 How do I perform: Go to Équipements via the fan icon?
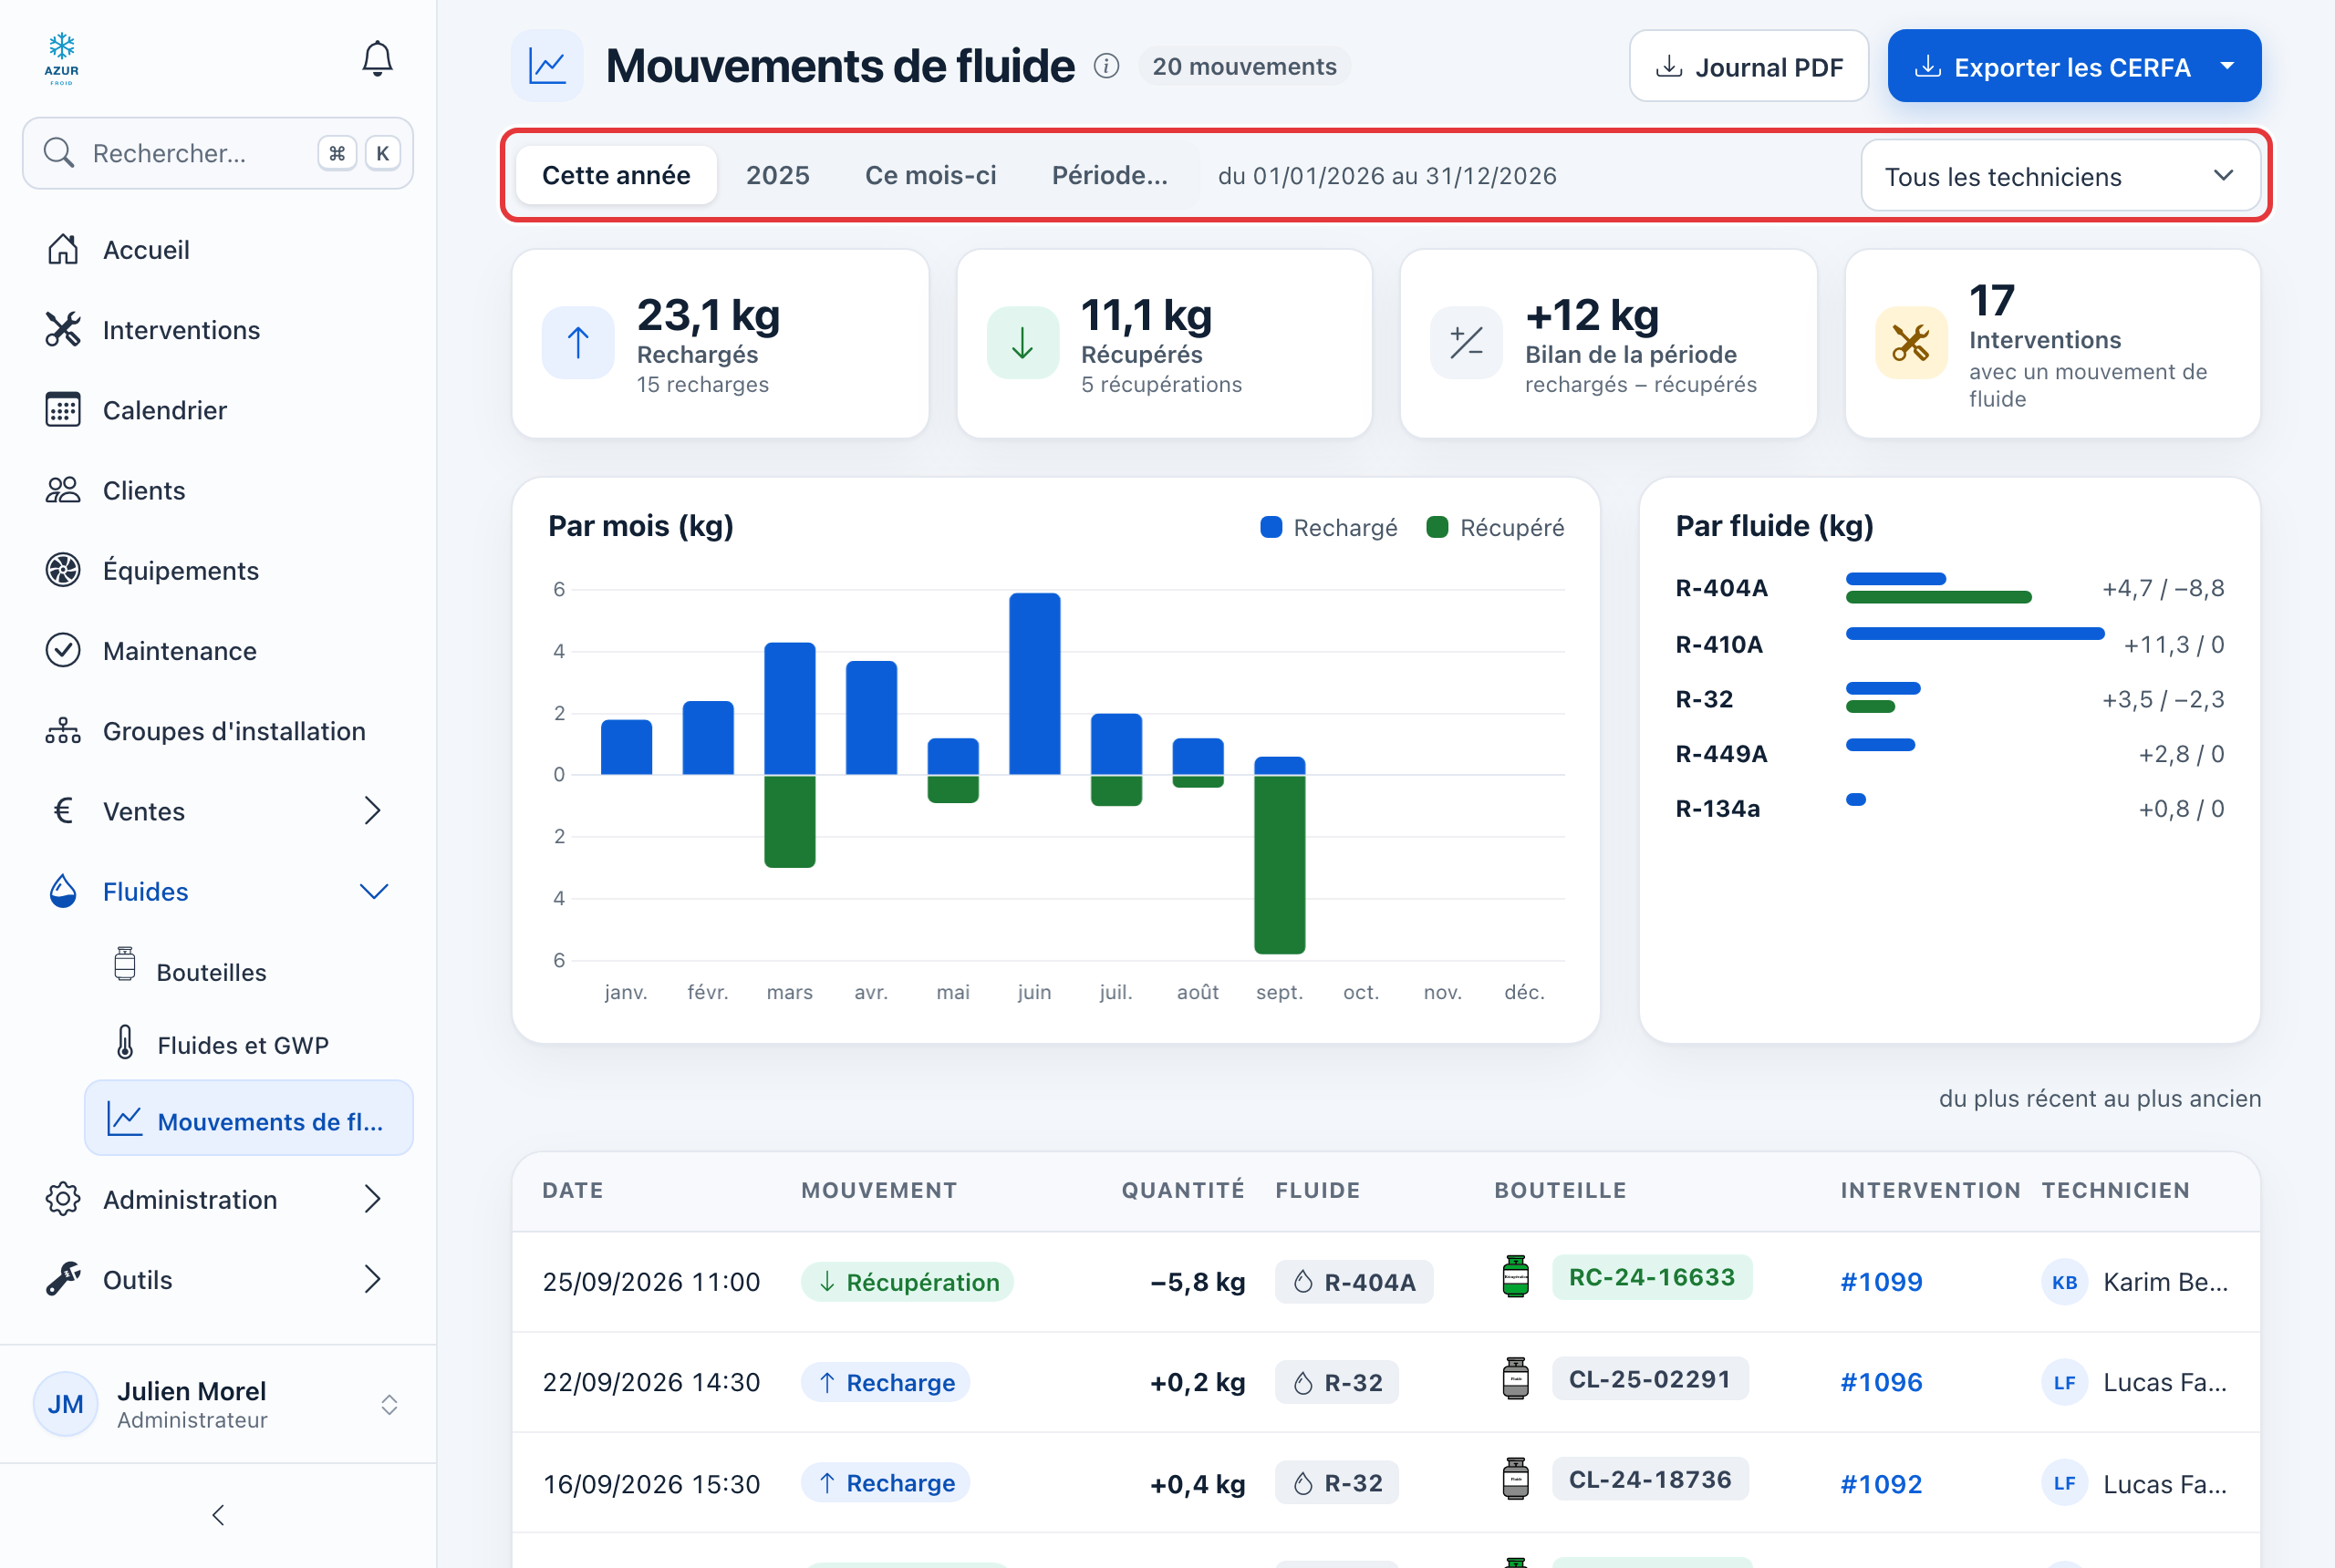[63, 570]
